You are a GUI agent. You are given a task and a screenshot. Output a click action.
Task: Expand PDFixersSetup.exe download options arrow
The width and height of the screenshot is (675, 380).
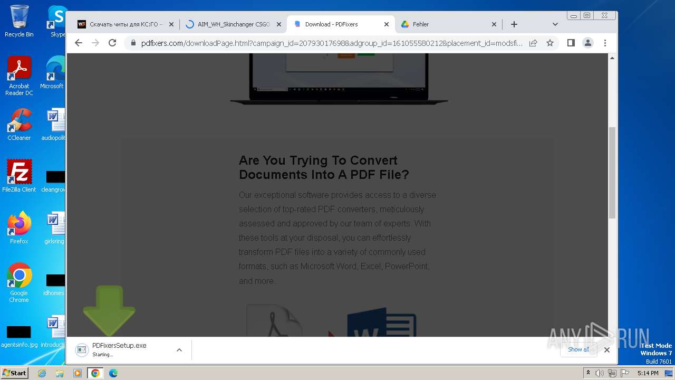tap(179, 350)
